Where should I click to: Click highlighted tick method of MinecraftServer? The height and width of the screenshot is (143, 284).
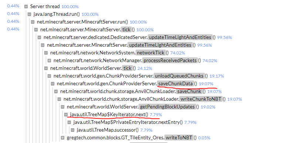pos(126,29)
